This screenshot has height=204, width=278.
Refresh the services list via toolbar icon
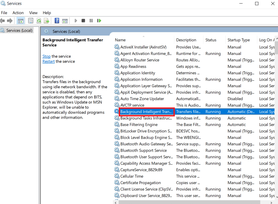pyautogui.click(x=39, y=21)
